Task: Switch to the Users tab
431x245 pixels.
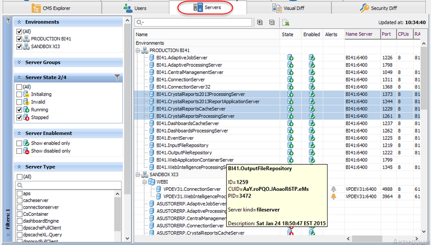Action: (x=135, y=8)
